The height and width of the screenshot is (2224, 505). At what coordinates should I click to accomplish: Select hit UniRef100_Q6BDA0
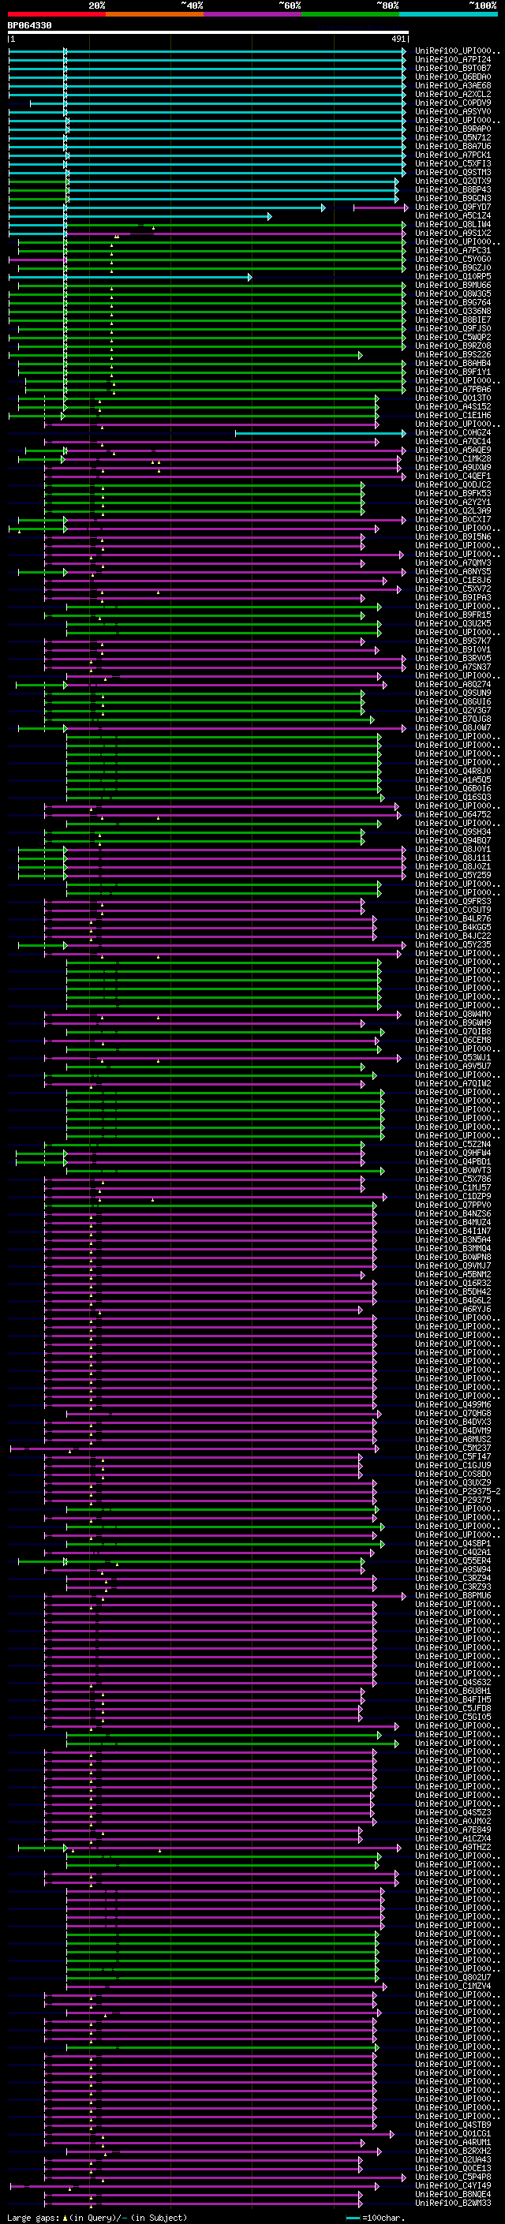453,77
